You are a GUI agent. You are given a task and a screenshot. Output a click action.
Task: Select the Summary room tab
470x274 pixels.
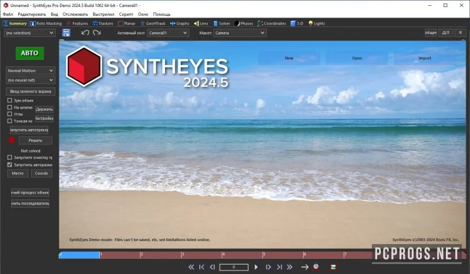15,23
